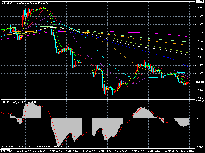Click the 29 Dec 17:00 axis label

(x=24, y=150)
